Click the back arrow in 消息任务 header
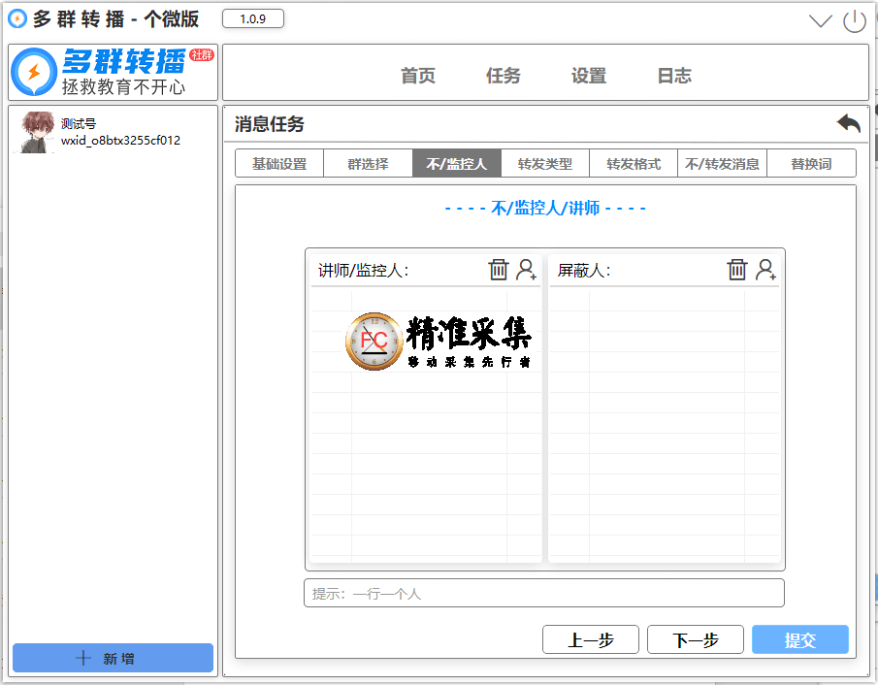The image size is (878, 685). tap(848, 123)
